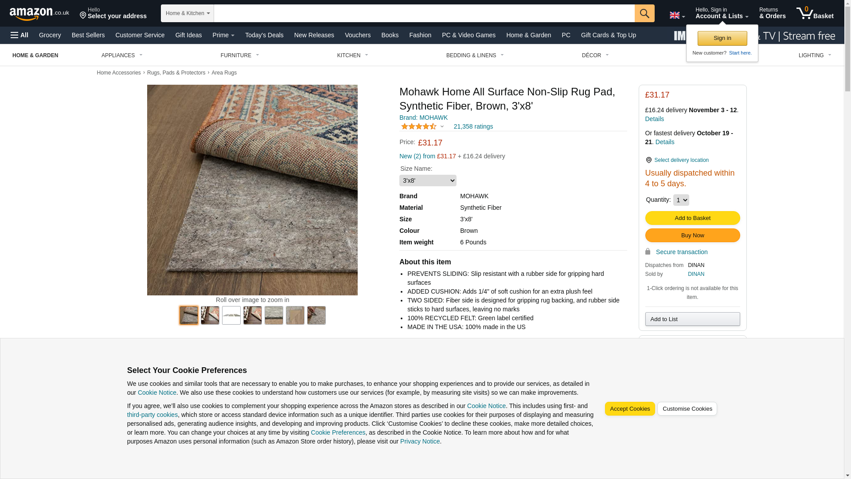Open the Furniture category menu

240,55
